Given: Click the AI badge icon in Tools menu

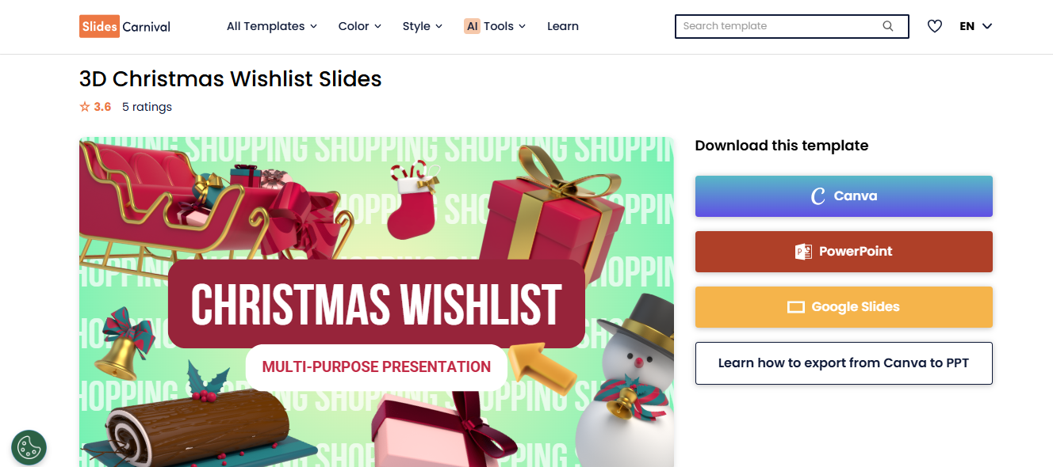Looking at the screenshot, I should tap(472, 26).
